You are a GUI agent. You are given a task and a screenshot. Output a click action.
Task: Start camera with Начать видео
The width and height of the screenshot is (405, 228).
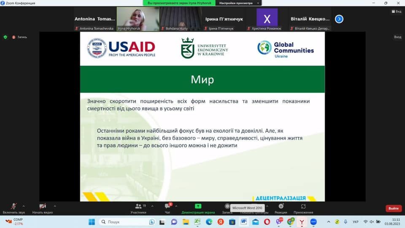pyautogui.click(x=43, y=207)
